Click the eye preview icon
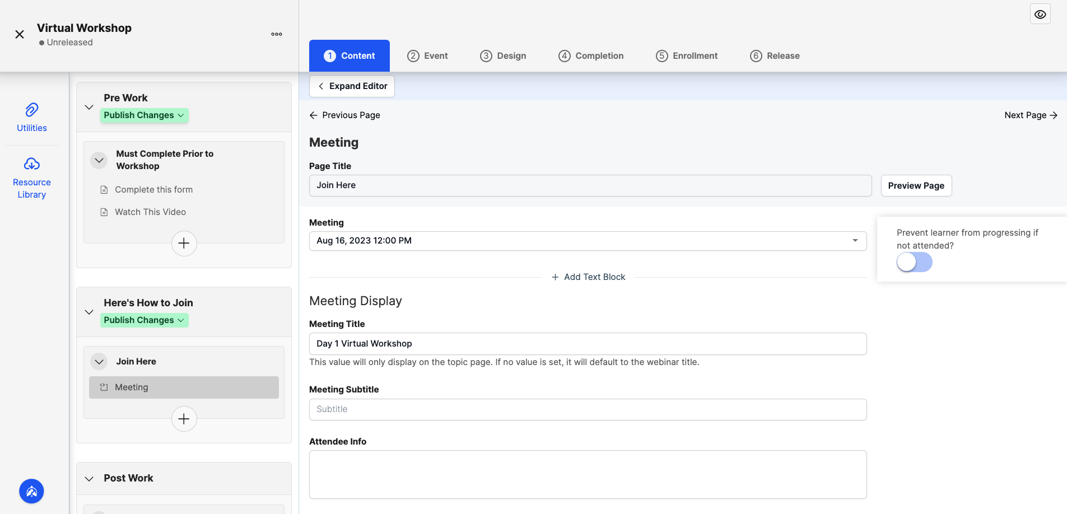The width and height of the screenshot is (1067, 514). (x=1040, y=15)
